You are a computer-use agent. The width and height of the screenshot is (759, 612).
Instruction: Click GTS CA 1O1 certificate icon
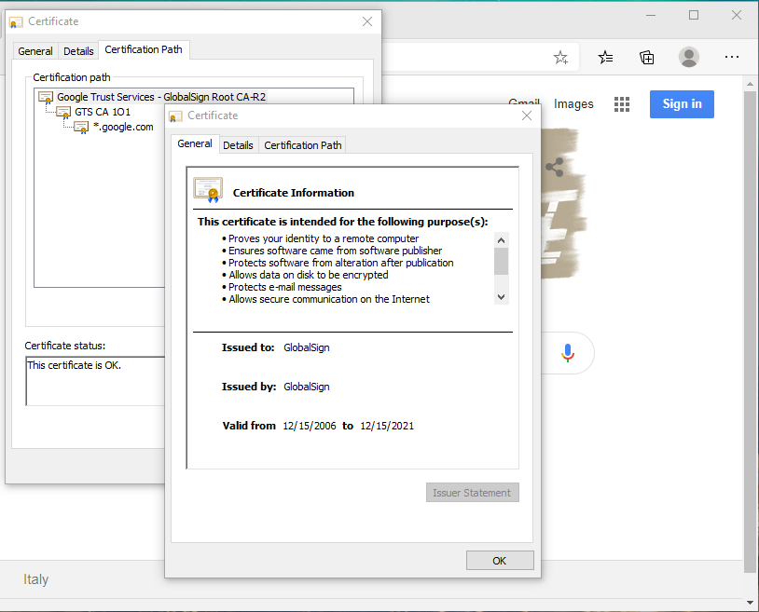[x=63, y=113]
